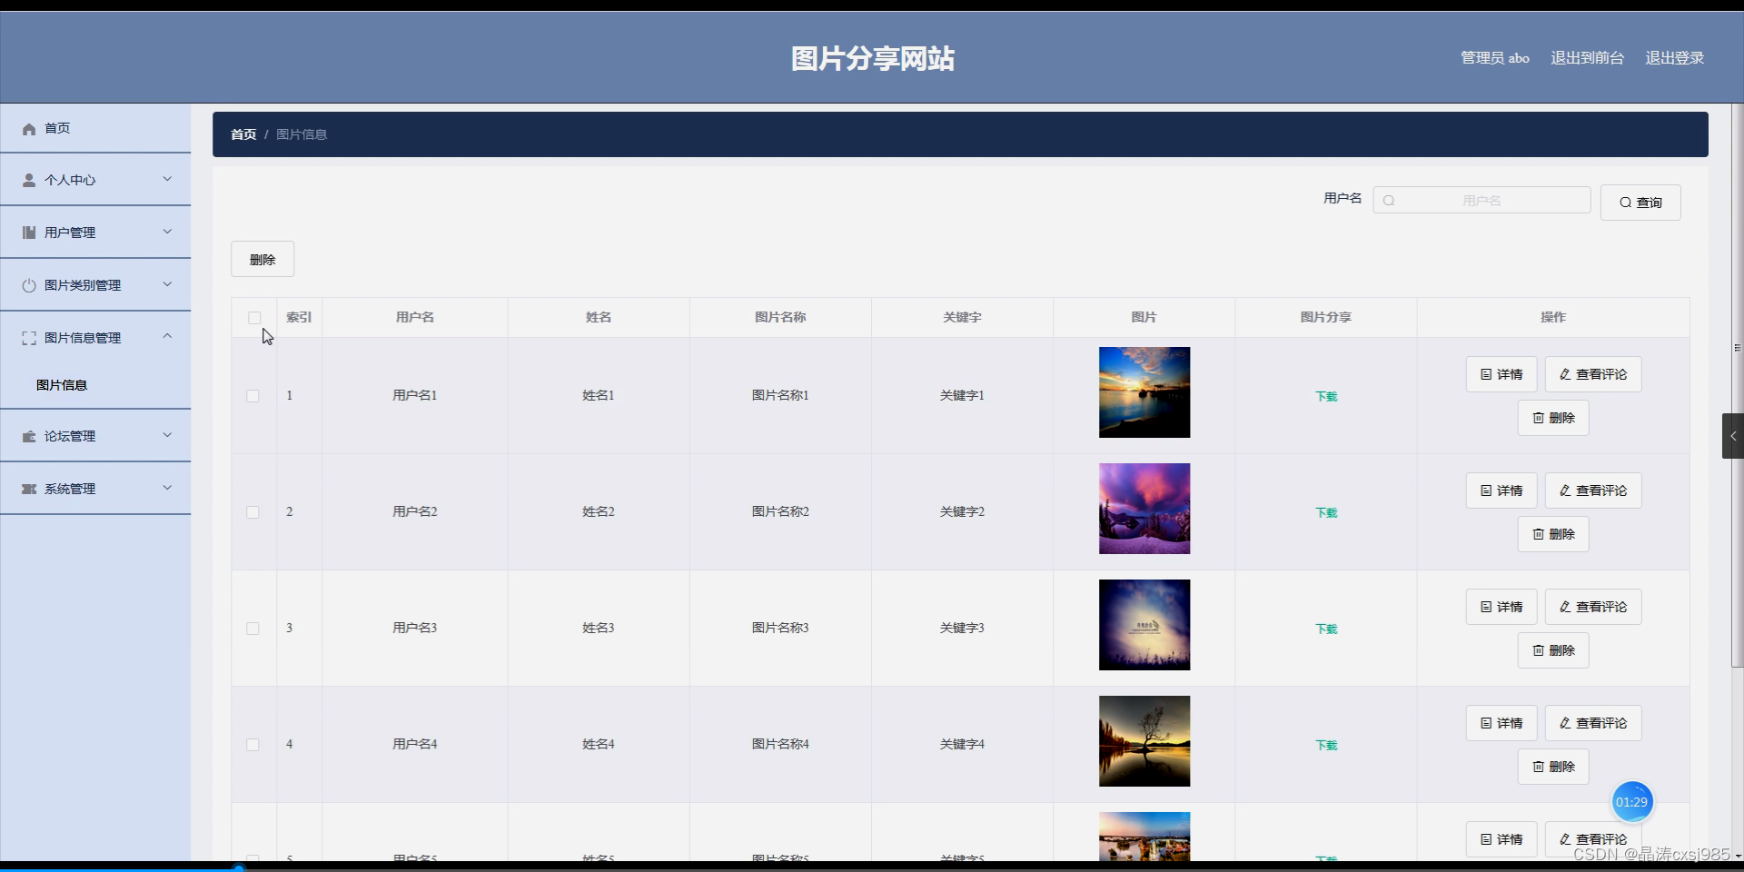Open 详情 for 图片名称1
The height and width of the screenshot is (872, 1744).
click(1501, 374)
